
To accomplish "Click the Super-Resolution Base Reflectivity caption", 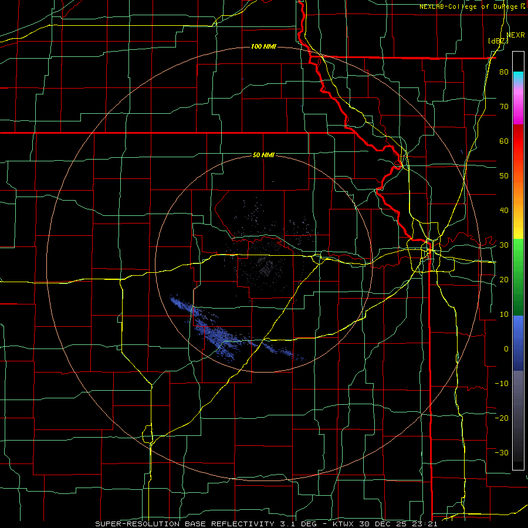I will point(267,524).
